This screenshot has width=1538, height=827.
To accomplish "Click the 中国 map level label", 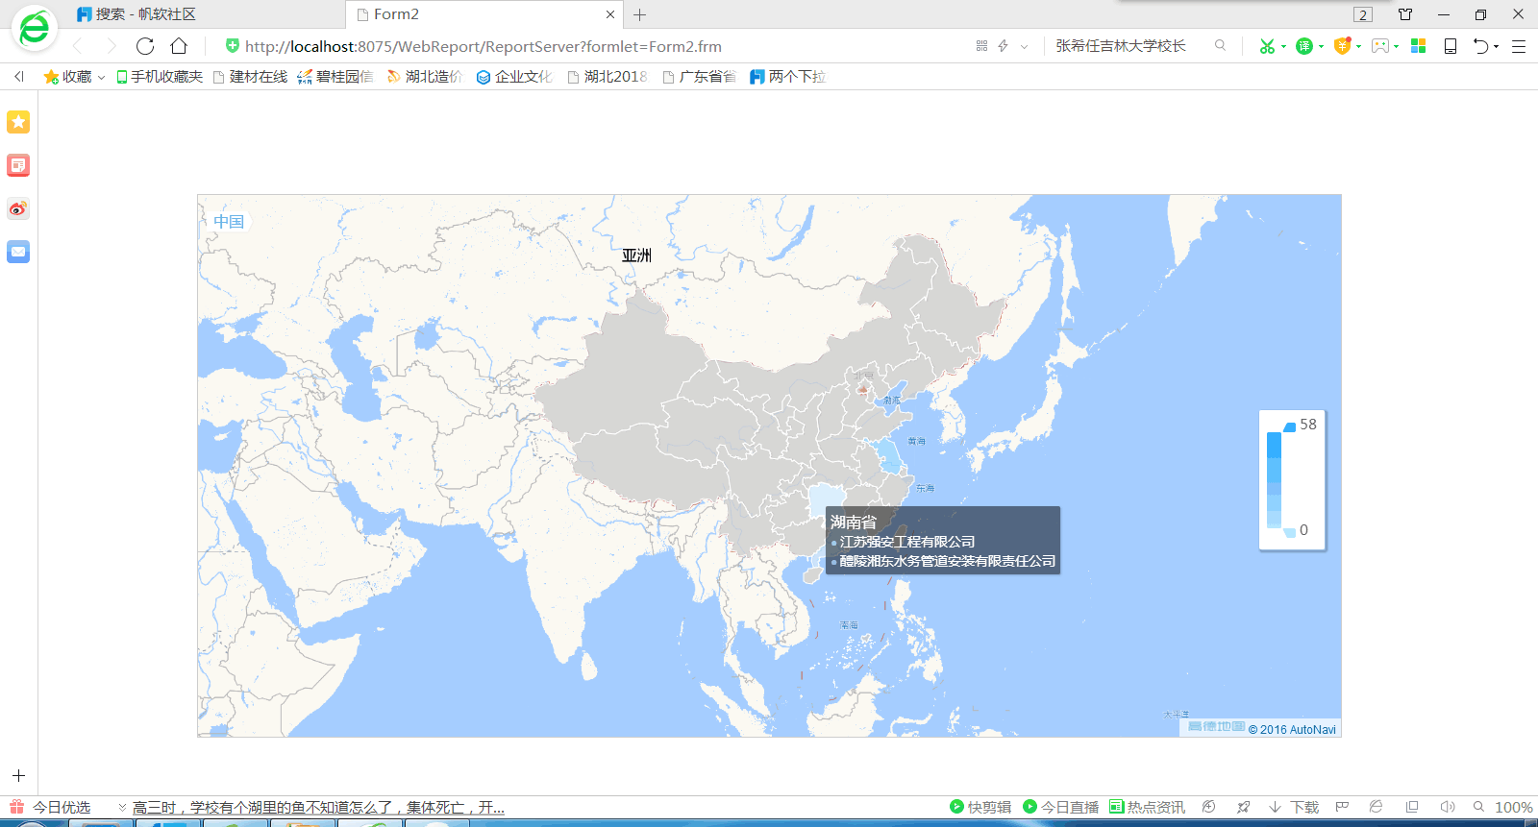I will click(x=229, y=221).
